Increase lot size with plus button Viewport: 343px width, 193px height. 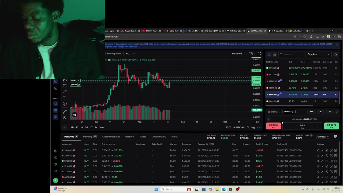pos(318,126)
